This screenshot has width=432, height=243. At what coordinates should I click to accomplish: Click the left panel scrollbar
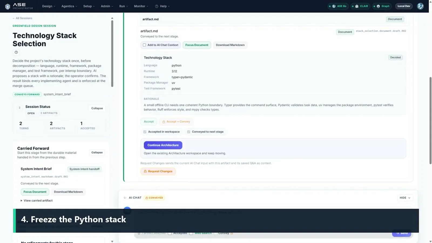112,53
